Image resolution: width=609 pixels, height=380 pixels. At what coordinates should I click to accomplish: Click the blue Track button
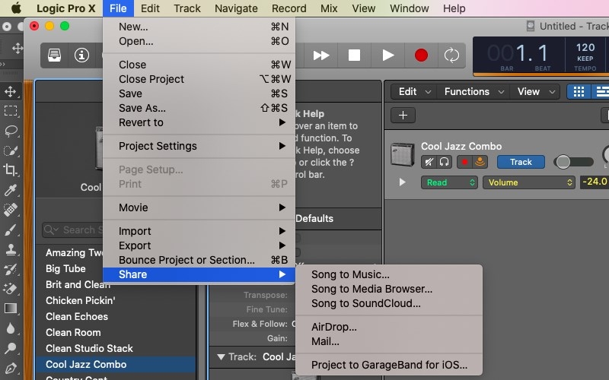point(521,162)
